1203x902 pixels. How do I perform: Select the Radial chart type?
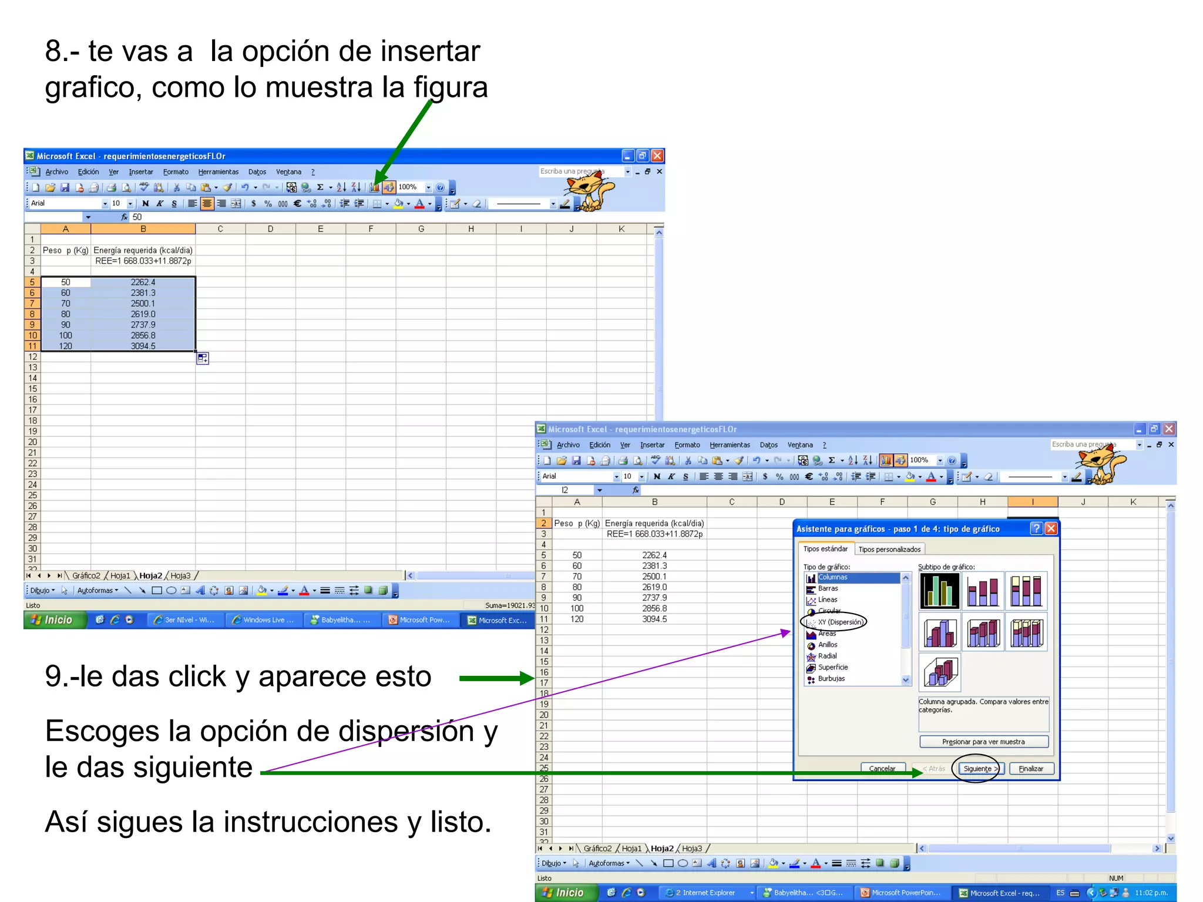click(x=827, y=656)
